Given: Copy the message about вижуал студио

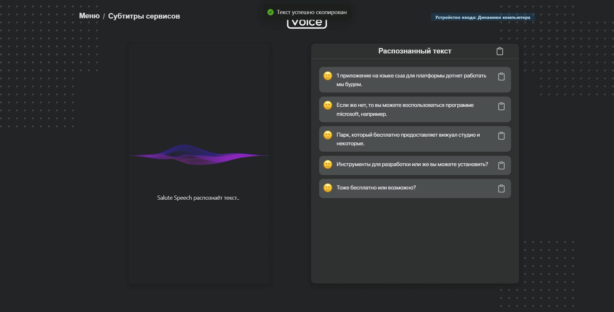Looking at the screenshot, I should [x=501, y=136].
